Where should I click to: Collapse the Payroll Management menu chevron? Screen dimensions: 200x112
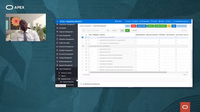(76, 69)
